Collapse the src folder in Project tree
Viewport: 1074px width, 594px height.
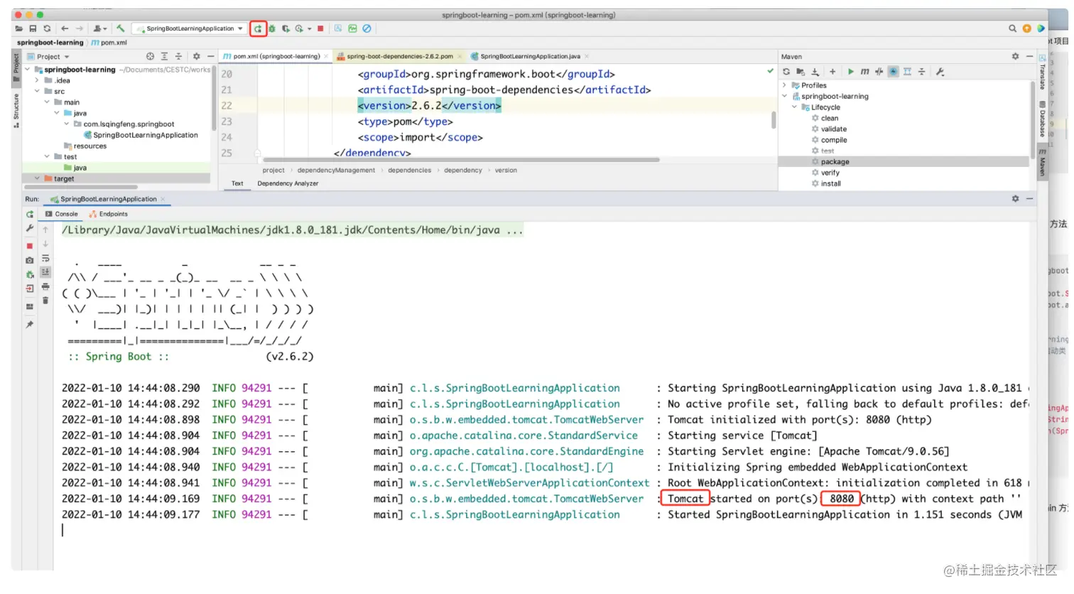(37, 91)
